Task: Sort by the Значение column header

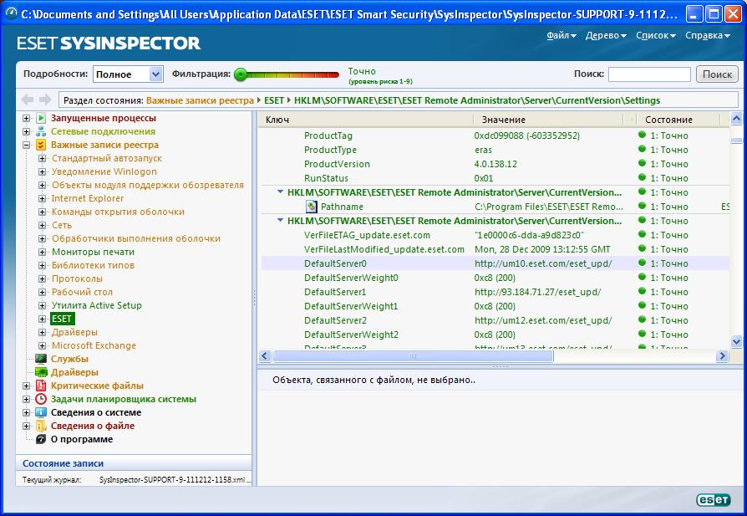Action: tap(548, 120)
